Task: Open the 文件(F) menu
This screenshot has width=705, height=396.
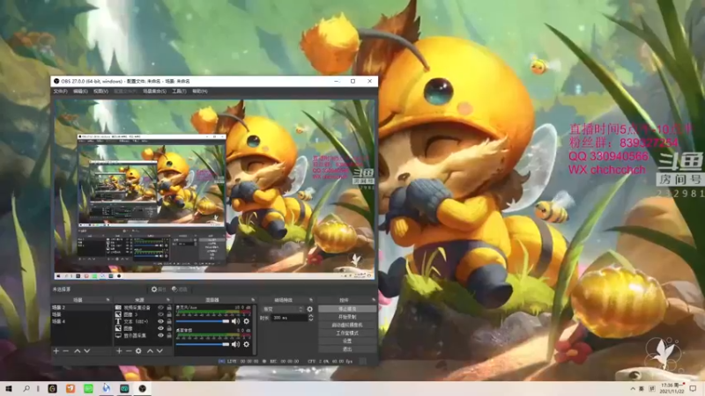Action: 60,92
